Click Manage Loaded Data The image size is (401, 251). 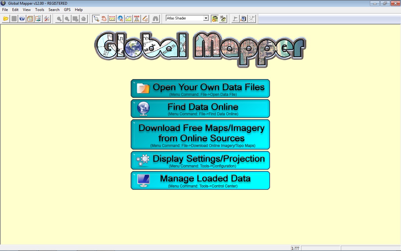tap(200, 180)
